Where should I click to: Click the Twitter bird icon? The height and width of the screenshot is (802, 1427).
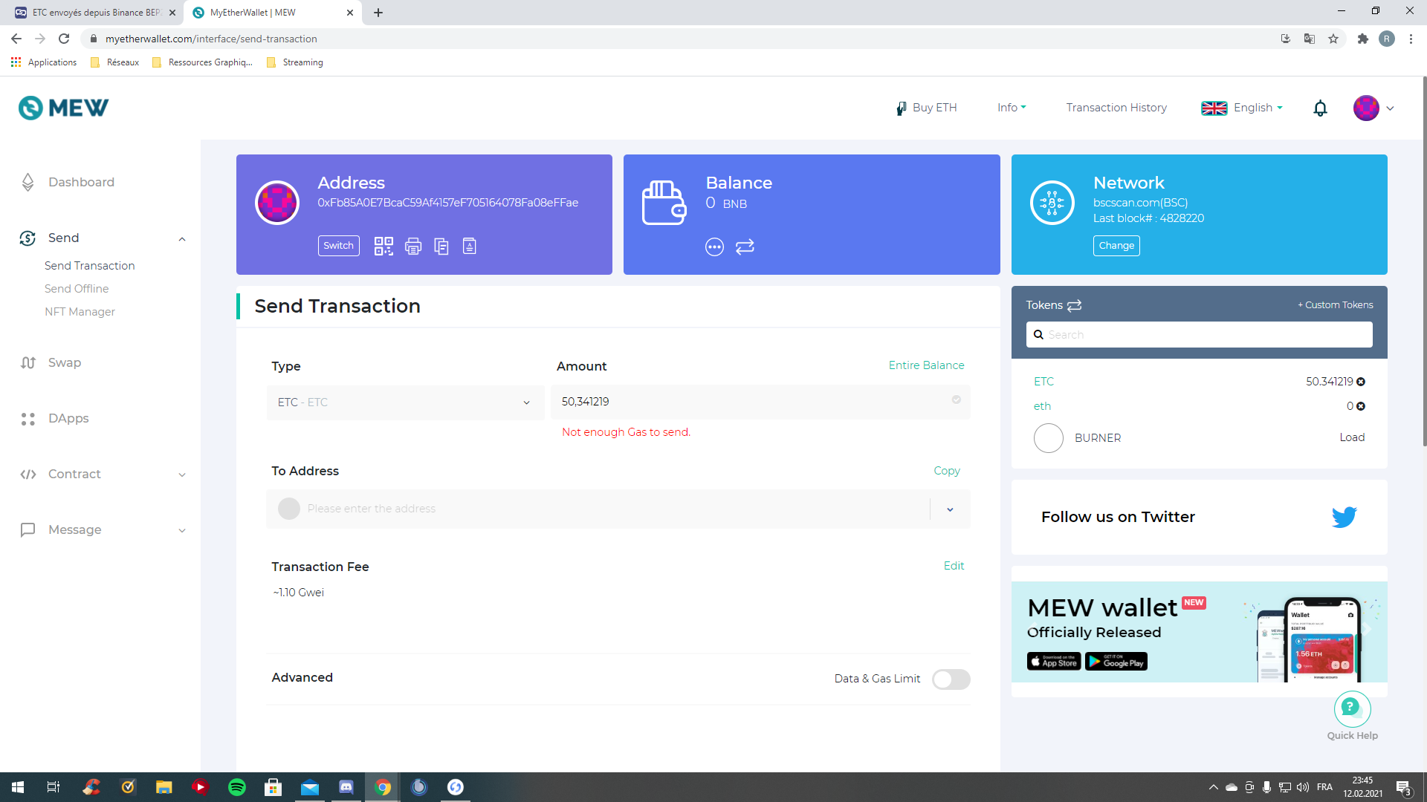click(1344, 517)
